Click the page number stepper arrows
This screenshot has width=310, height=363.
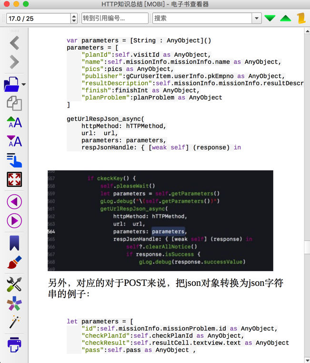(x=74, y=18)
